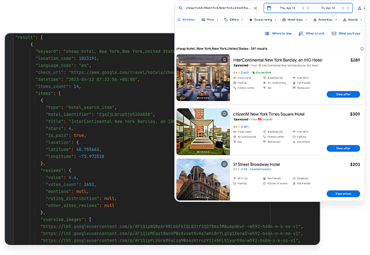Save 31 Street Broadway Hotel bookmark icon
This screenshot has width=370, height=255.
tap(225, 164)
